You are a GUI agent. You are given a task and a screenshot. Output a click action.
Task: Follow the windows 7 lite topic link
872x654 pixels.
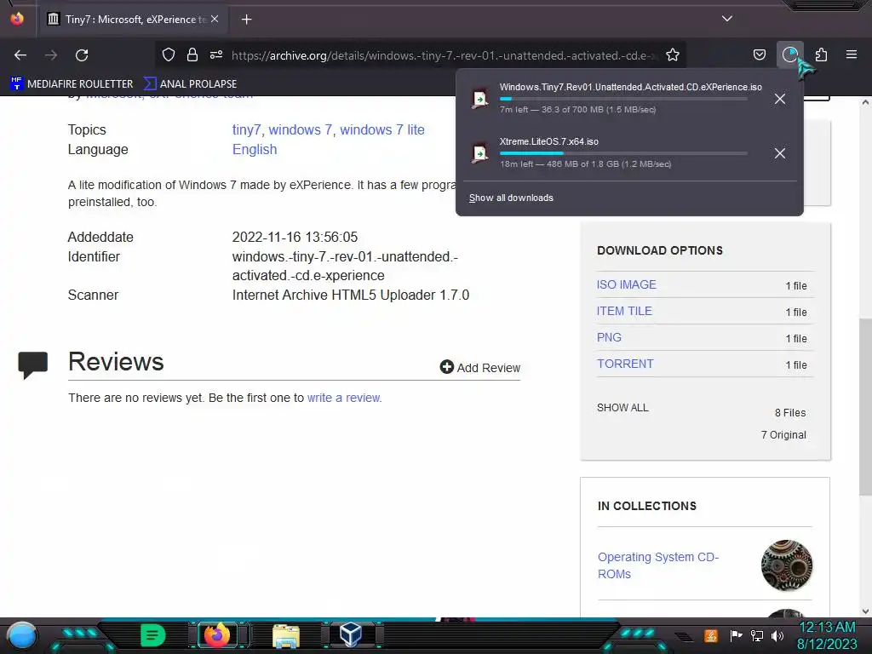click(382, 130)
